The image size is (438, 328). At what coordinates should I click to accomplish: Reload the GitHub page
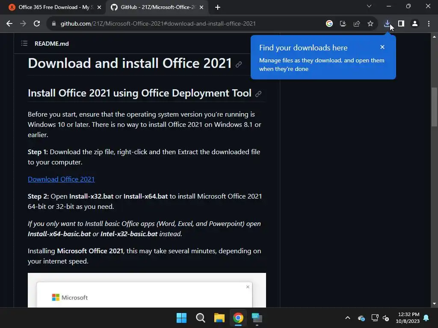point(37,24)
